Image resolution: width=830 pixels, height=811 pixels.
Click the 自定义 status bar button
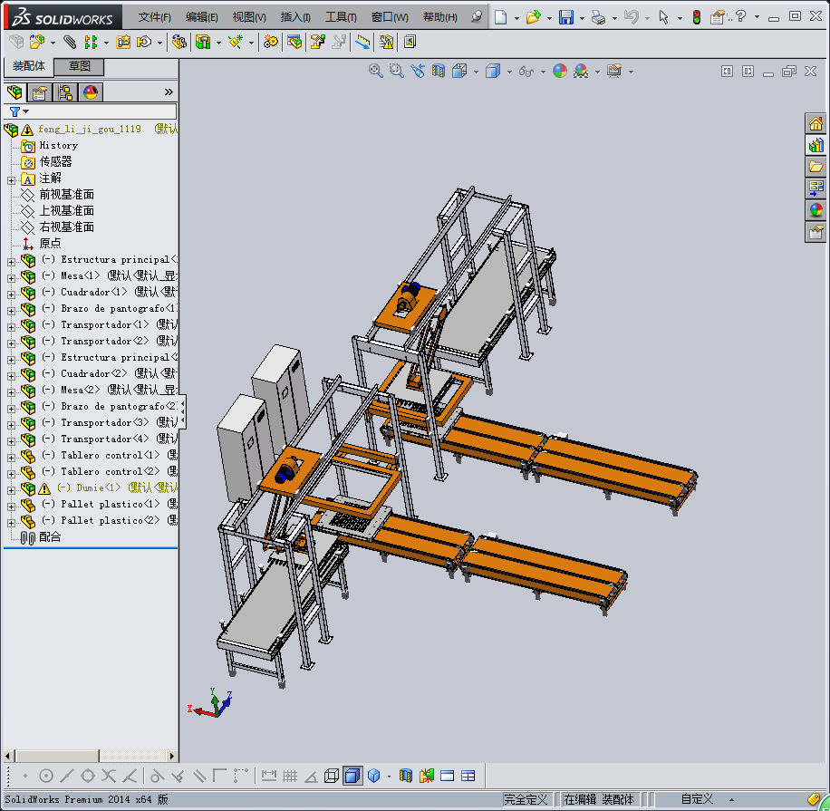[x=697, y=799]
